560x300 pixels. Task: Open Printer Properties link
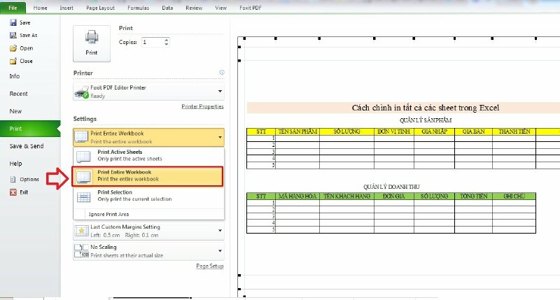[202, 107]
